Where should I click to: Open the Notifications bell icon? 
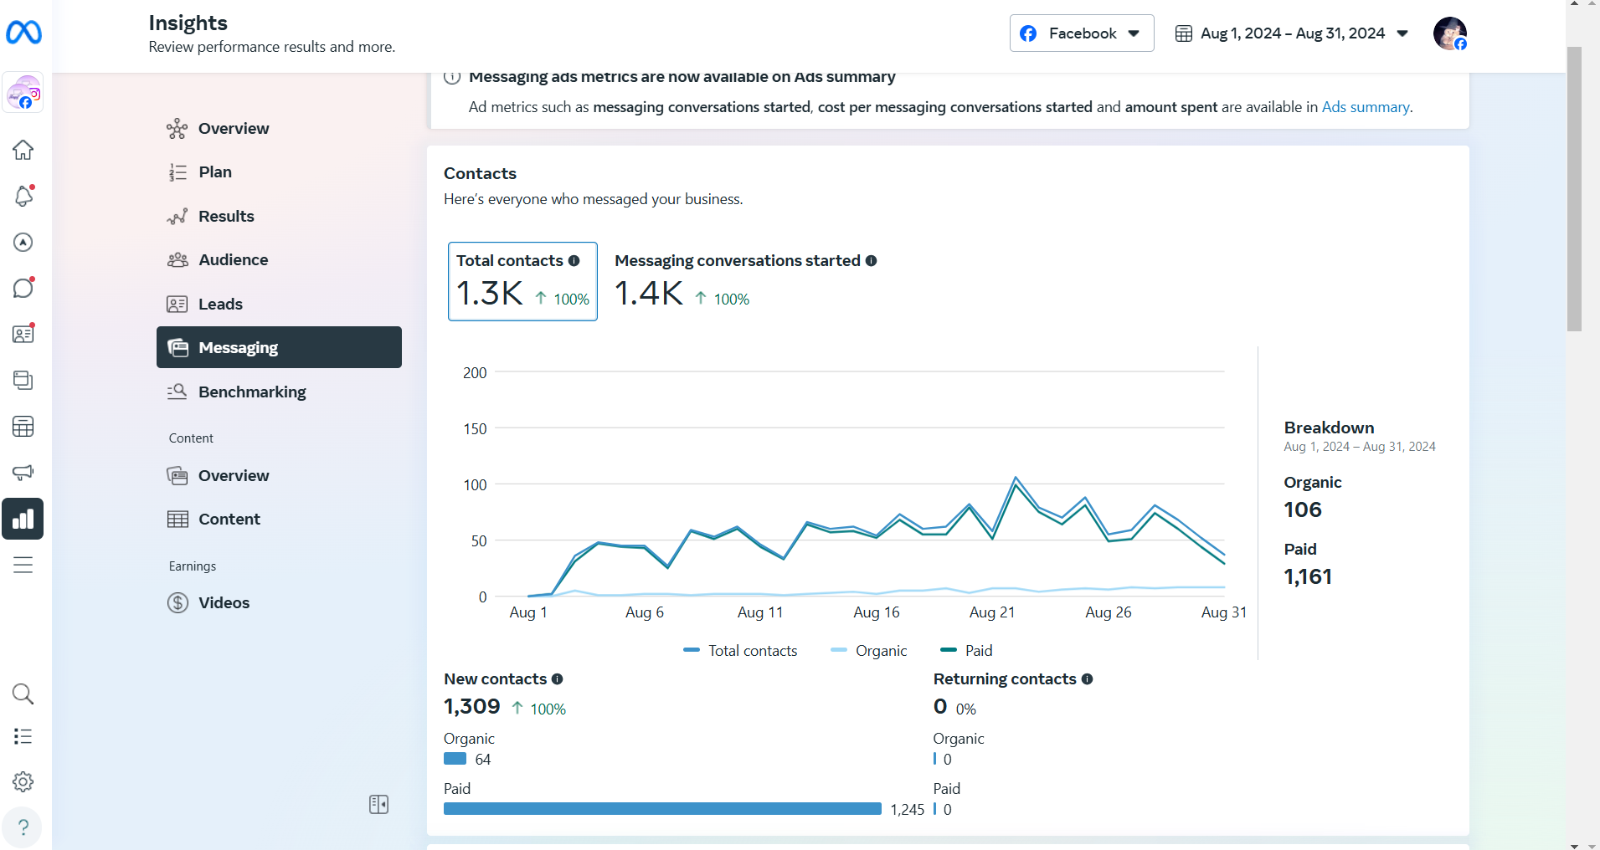pos(23,196)
